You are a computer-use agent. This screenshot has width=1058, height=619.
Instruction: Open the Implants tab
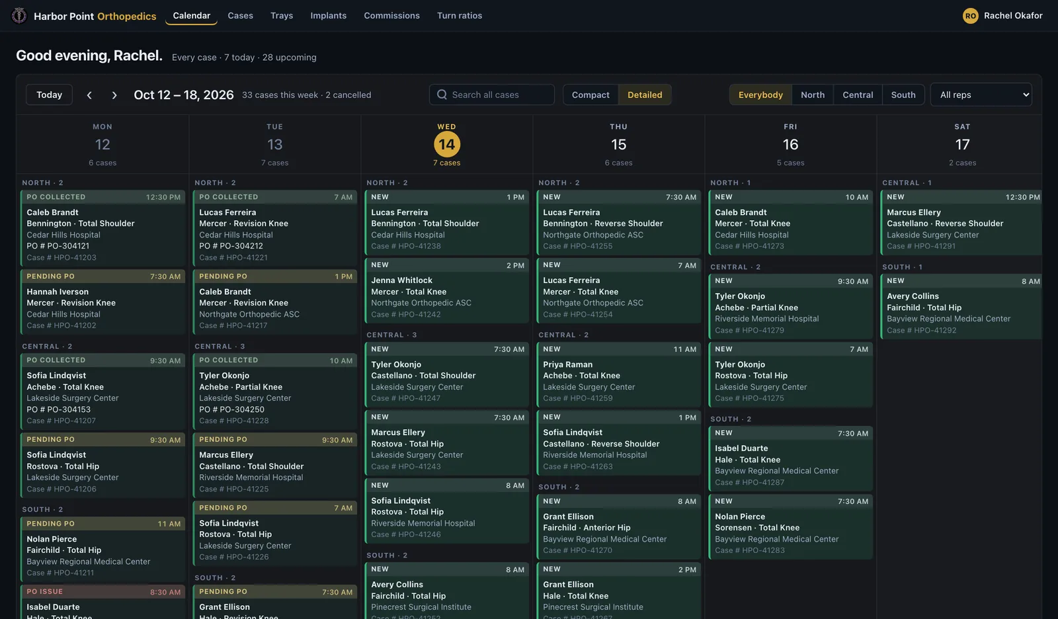tap(329, 15)
